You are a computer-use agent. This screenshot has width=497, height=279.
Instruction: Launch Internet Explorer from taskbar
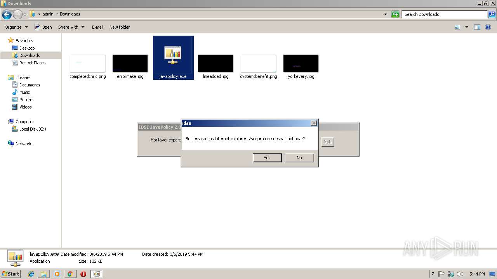point(31,274)
